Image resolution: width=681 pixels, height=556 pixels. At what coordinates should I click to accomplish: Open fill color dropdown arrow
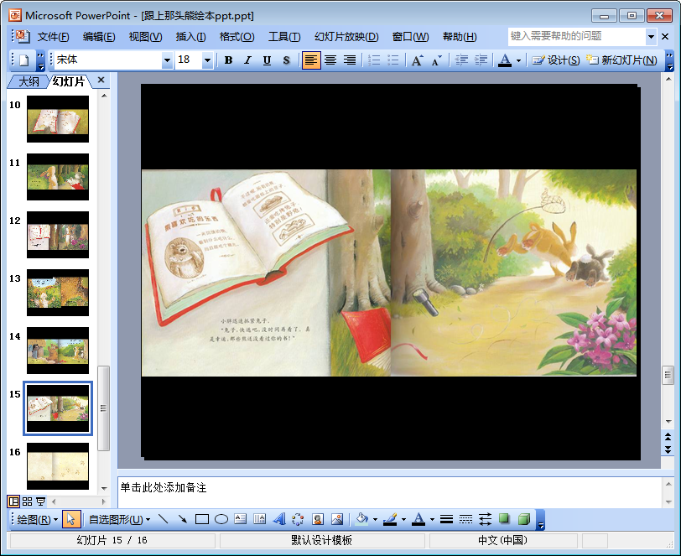[375, 519]
